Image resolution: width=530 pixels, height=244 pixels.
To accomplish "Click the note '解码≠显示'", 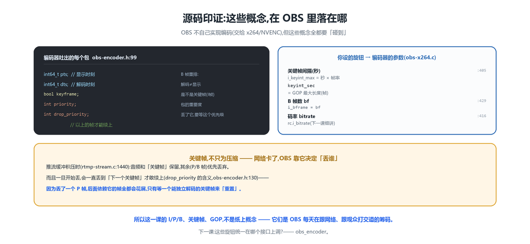I will 191,85.
